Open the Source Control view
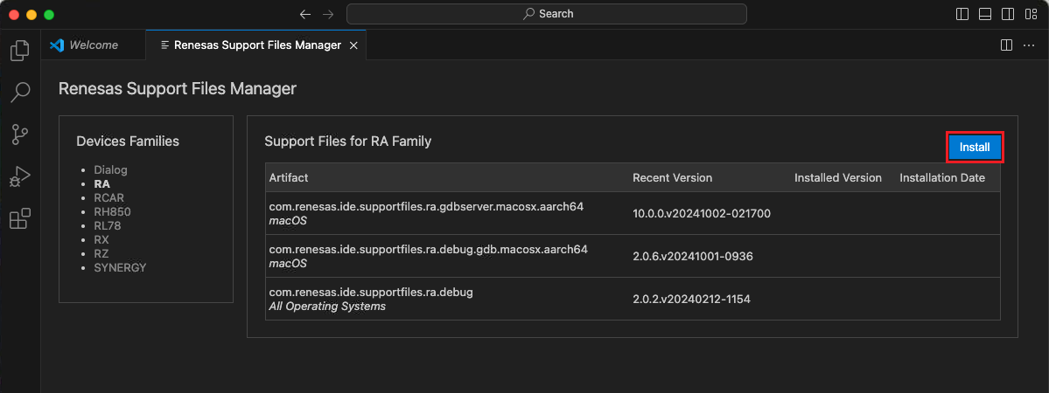Screen dimensions: 1049x393 (20, 134)
